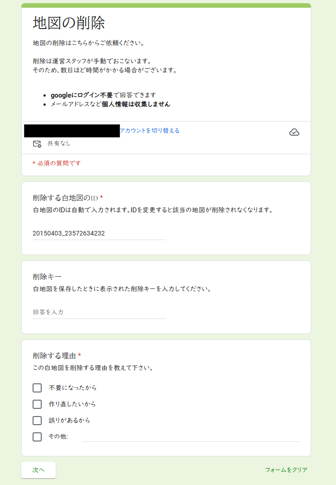Click the 地図の削除 form title
The height and width of the screenshot is (485, 336).
pos(69,23)
